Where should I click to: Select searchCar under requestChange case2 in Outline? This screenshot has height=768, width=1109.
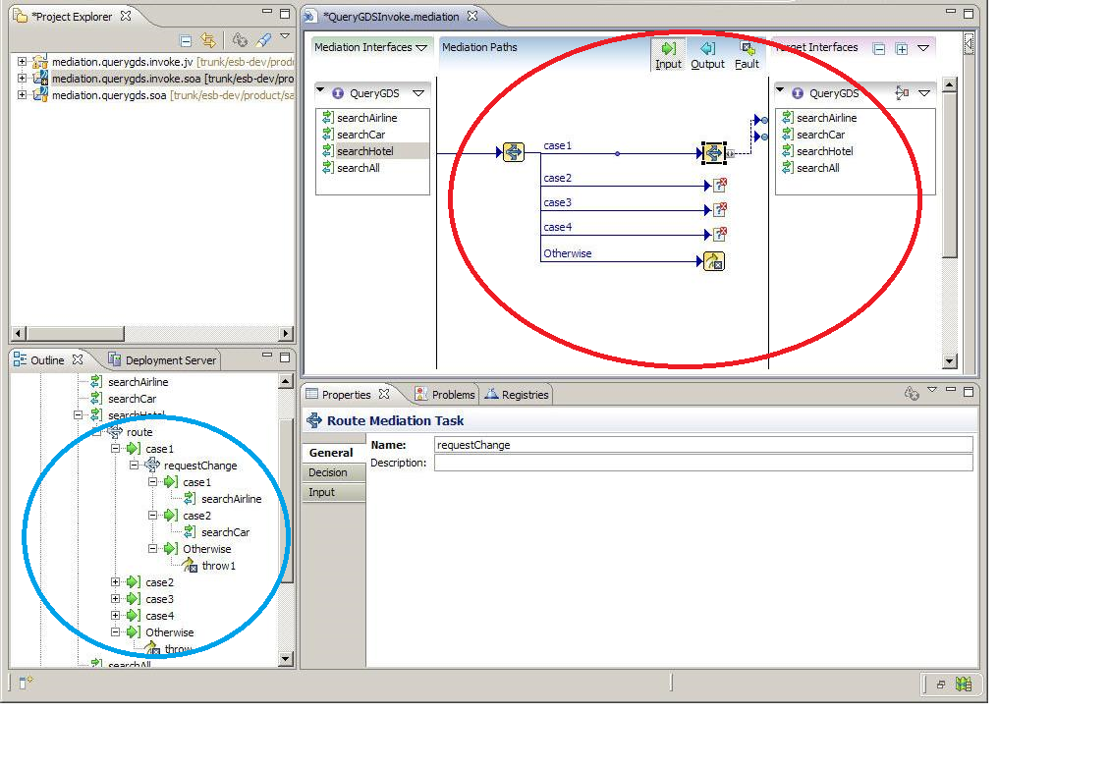tap(226, 531)
